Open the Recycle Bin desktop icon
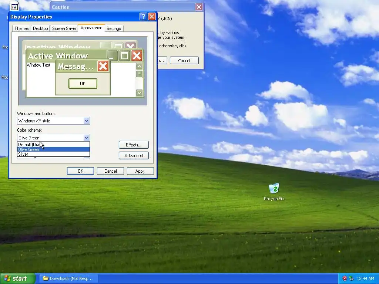Viewport: 379px width, 284px height. coord(274,192)
